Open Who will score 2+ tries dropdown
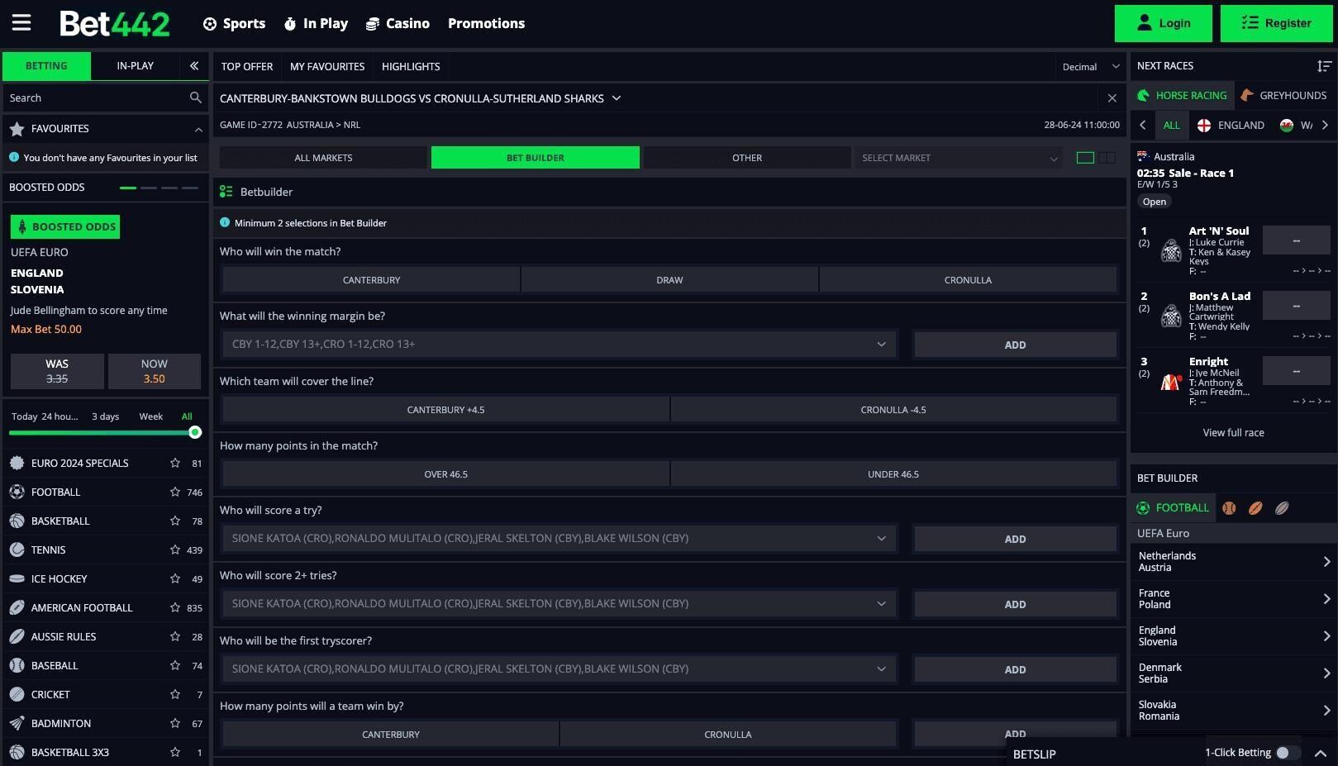Screen dimensions: 1338x766 tap(559, 604)
